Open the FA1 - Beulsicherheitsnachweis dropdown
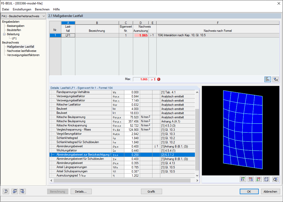Viewport: 283px width, 202px height. pyautogui.click(x=23, y=16)
